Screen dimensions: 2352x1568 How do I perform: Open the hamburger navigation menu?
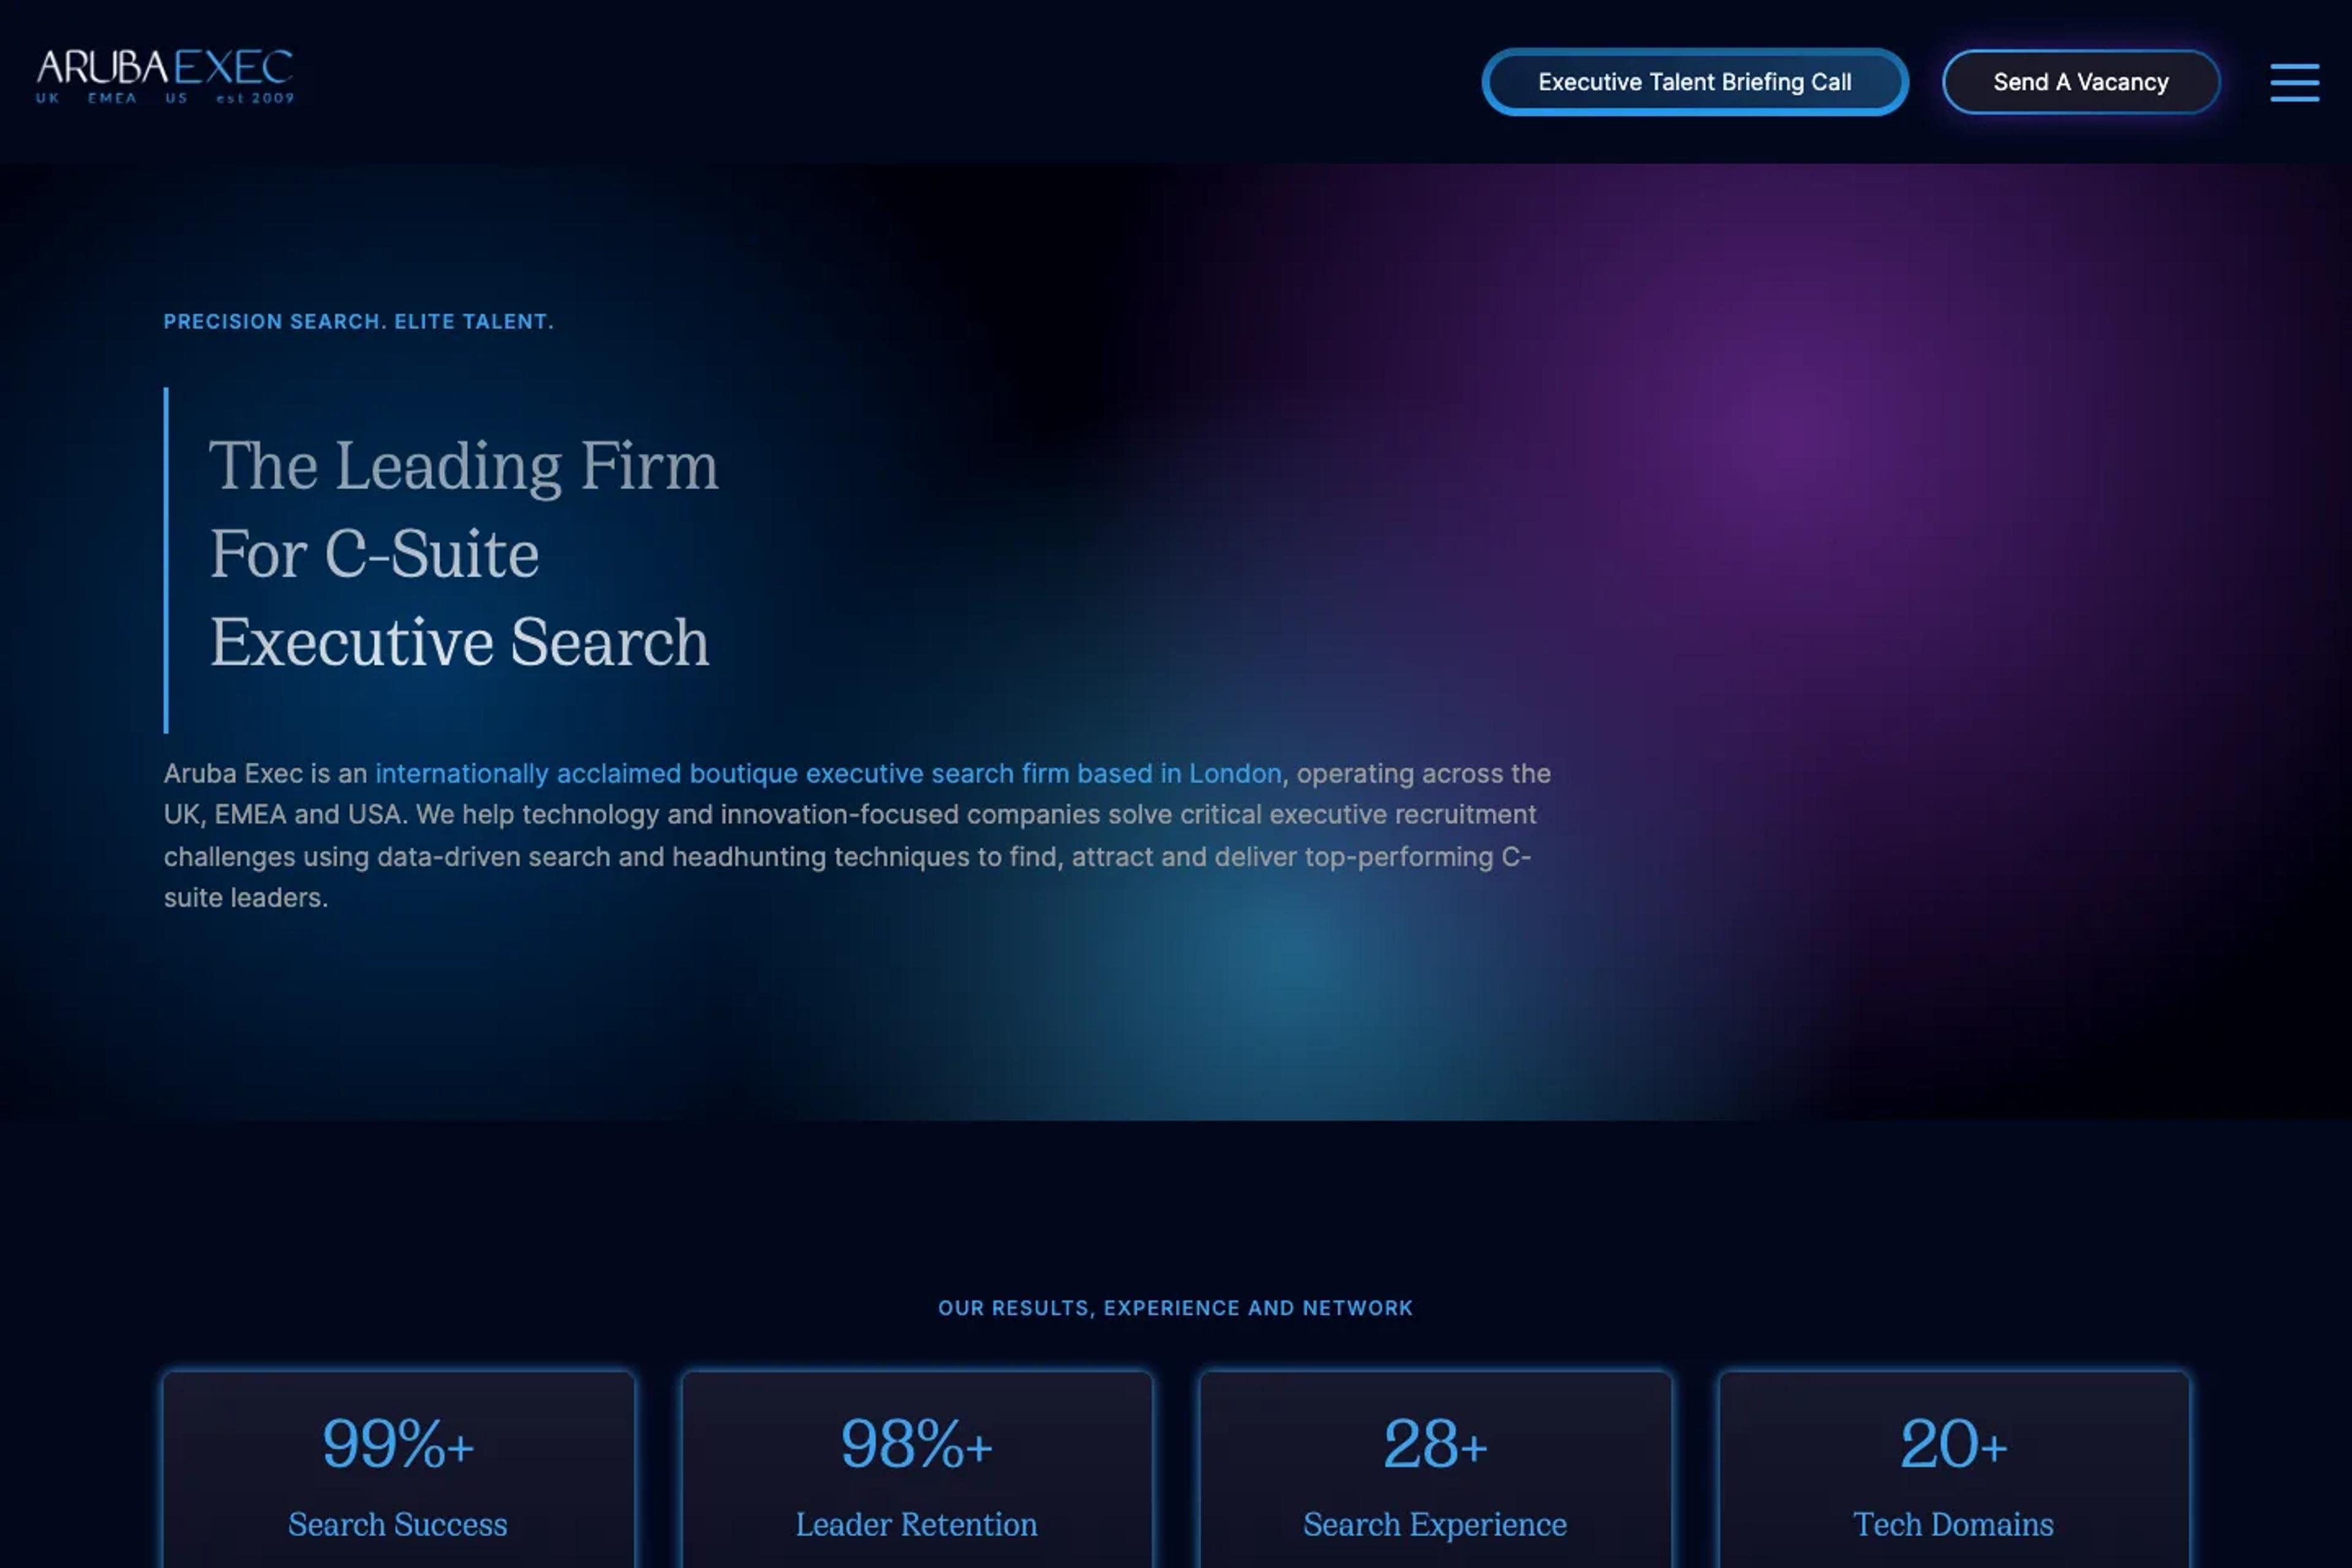(2294, 82)
